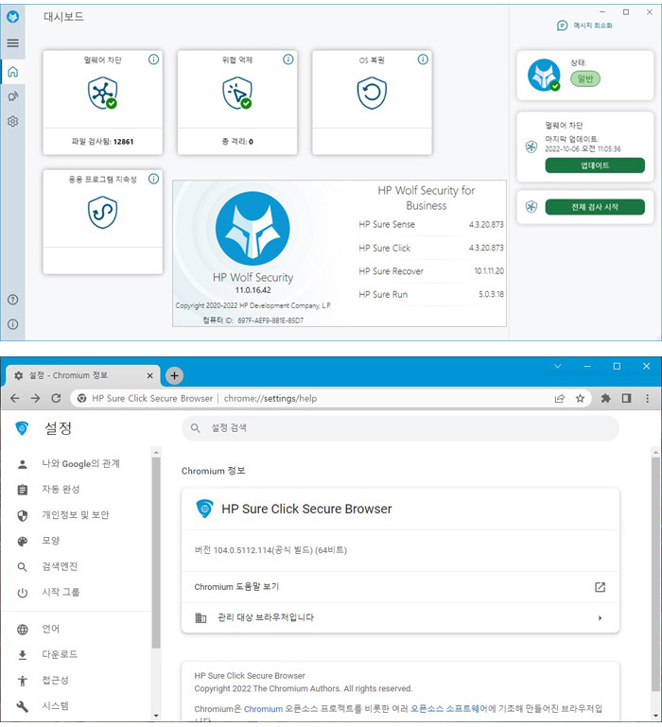
Task: Click the malware prevention shield icon
Action: (102, 94)
